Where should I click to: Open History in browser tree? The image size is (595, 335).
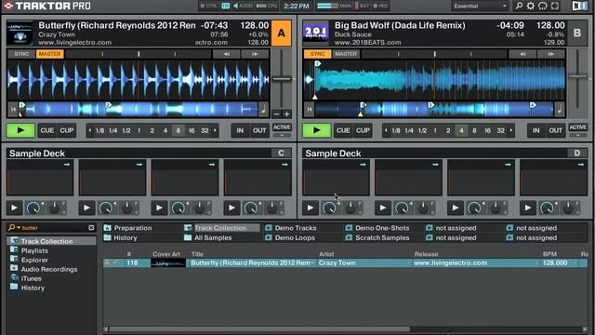pos(33,288)
